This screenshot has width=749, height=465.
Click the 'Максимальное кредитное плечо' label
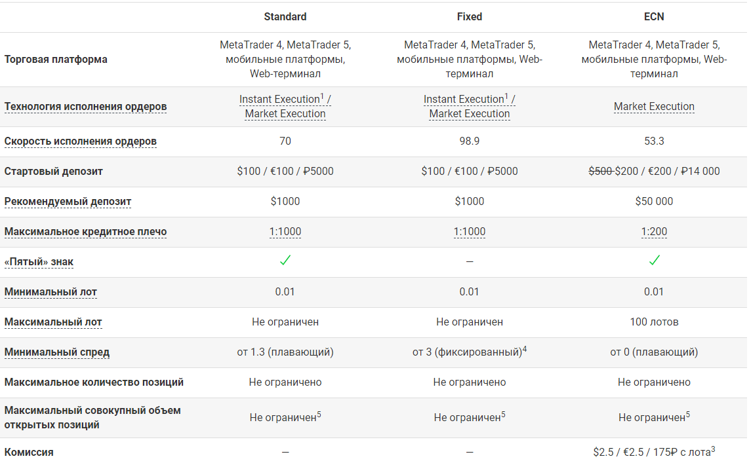(x=85, y=232)
